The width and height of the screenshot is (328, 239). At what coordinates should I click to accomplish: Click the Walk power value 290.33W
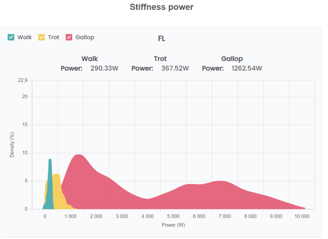click(104, 68)
